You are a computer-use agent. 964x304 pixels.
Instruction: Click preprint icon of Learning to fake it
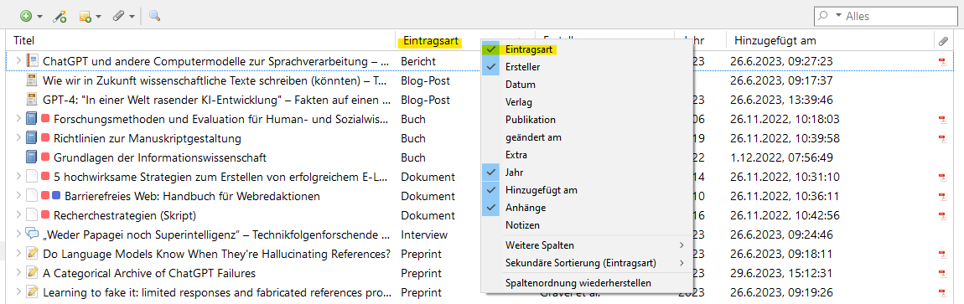(32, 291)
